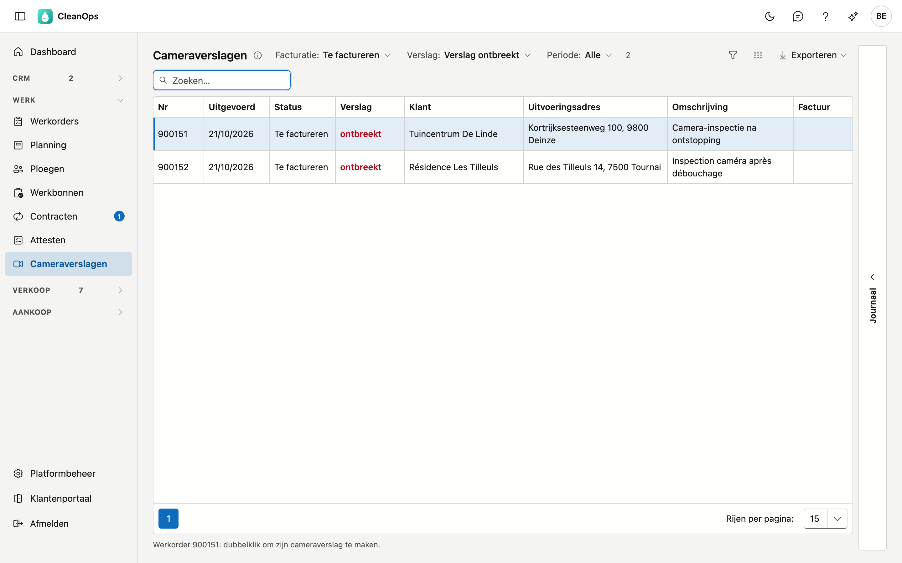Select work order 900151 cell

(x=179, y=134)
